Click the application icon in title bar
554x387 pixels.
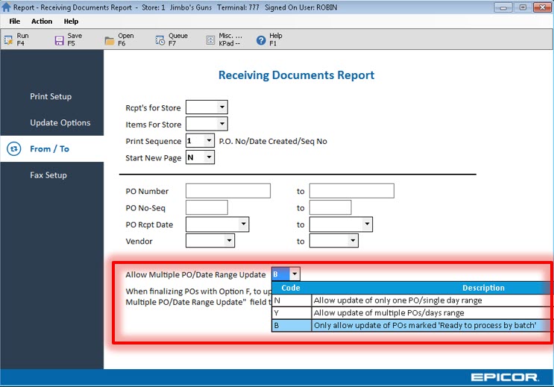(x=7, y=7)
